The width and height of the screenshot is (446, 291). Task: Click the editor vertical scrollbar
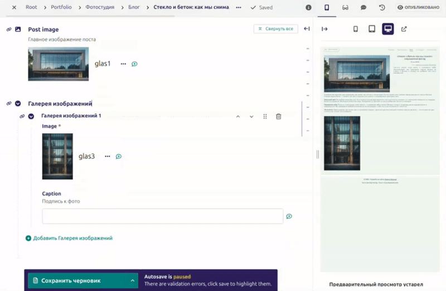302,119
